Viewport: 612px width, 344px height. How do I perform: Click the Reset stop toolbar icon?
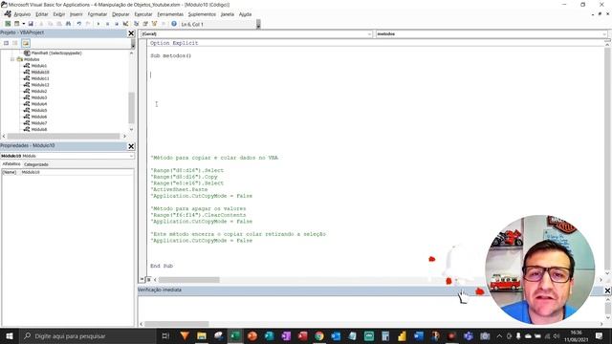tap(117, 24)
